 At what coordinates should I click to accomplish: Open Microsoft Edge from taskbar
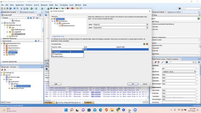click(x=100, y=110)
